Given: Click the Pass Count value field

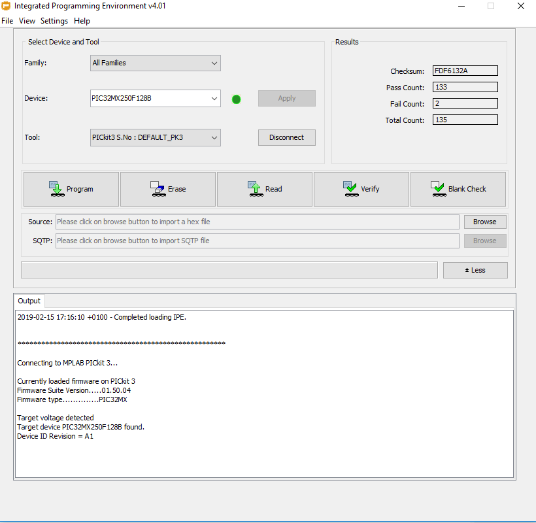Looking at the screenshot, I should [x=465, y=87].
